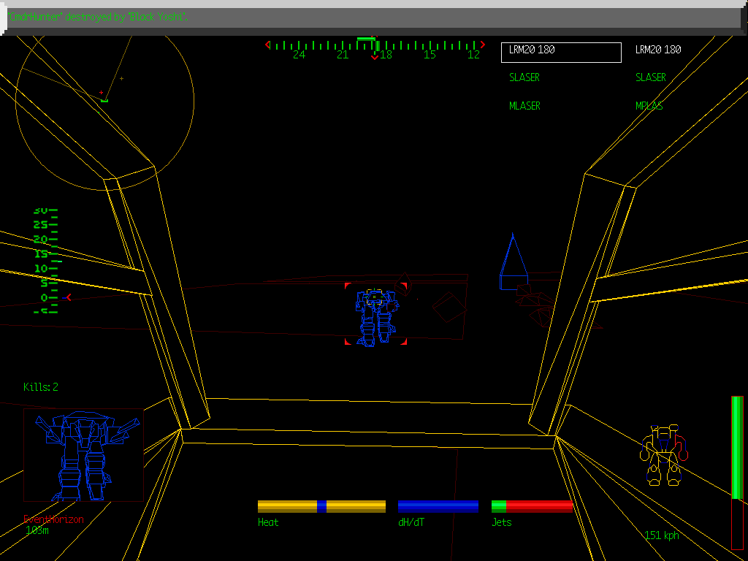
Task: Click the dH/dT blue gauge bar
Action: pos(438,506)
